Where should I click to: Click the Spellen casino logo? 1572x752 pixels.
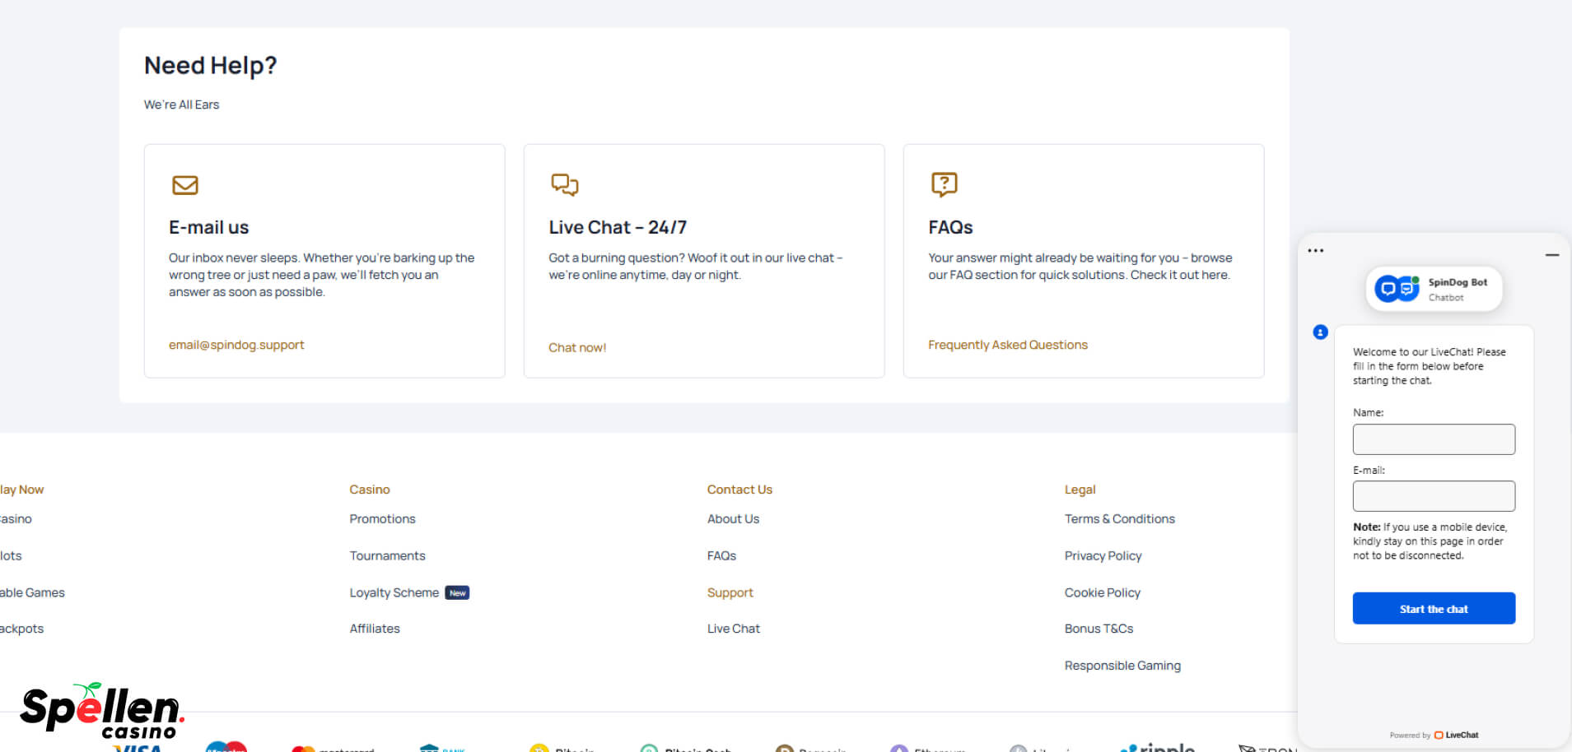point(100,710)
